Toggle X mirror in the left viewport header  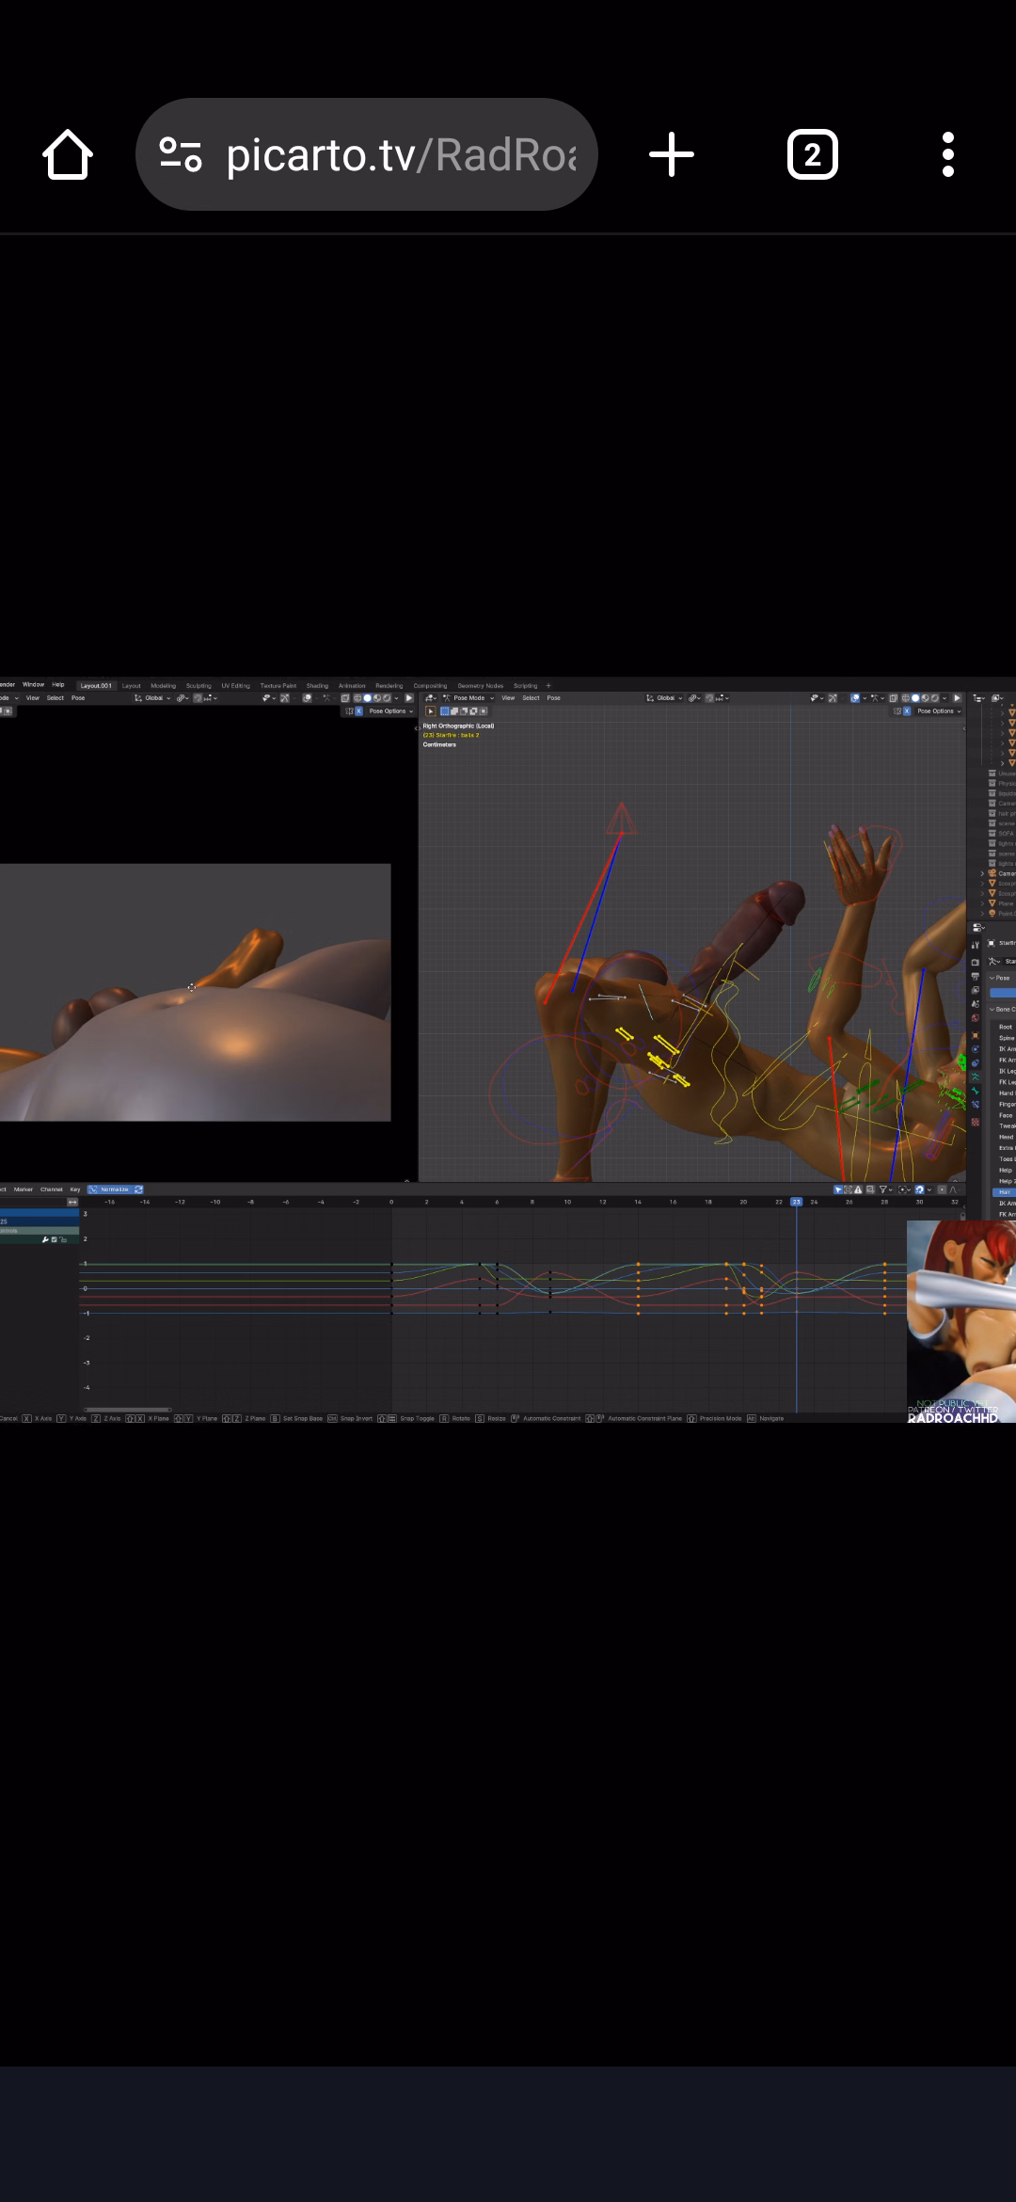click(x=358, y=711)
